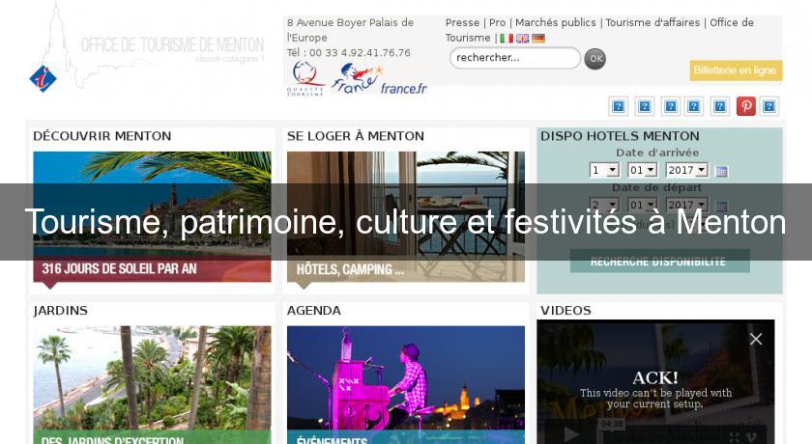Click the Office de Tourisme de Menton title logo

click(x=172, y=45)
